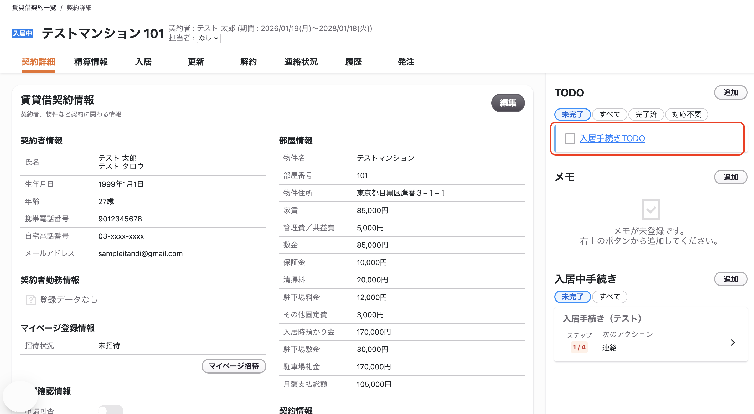Click the 追加 button next to TODO
This screenshot has width=754, height=414.
(x=731, y=92)
